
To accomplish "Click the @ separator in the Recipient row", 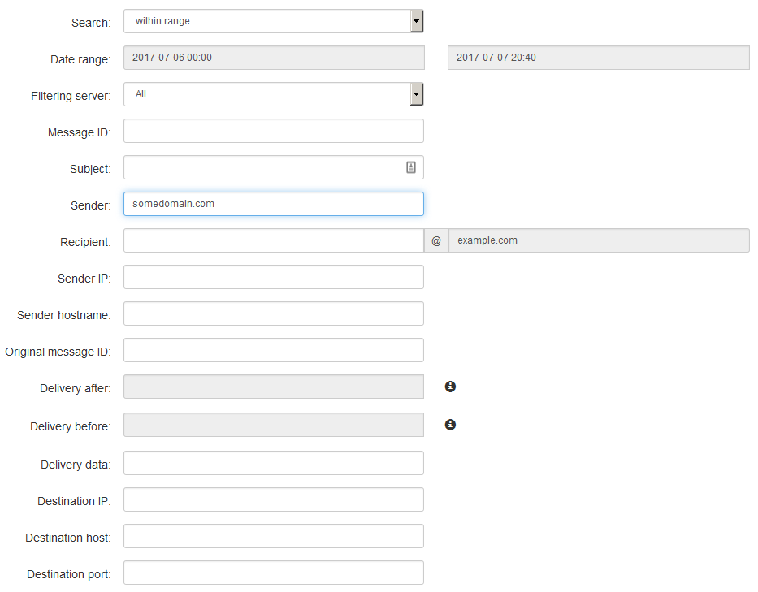I will pos(436,240).
